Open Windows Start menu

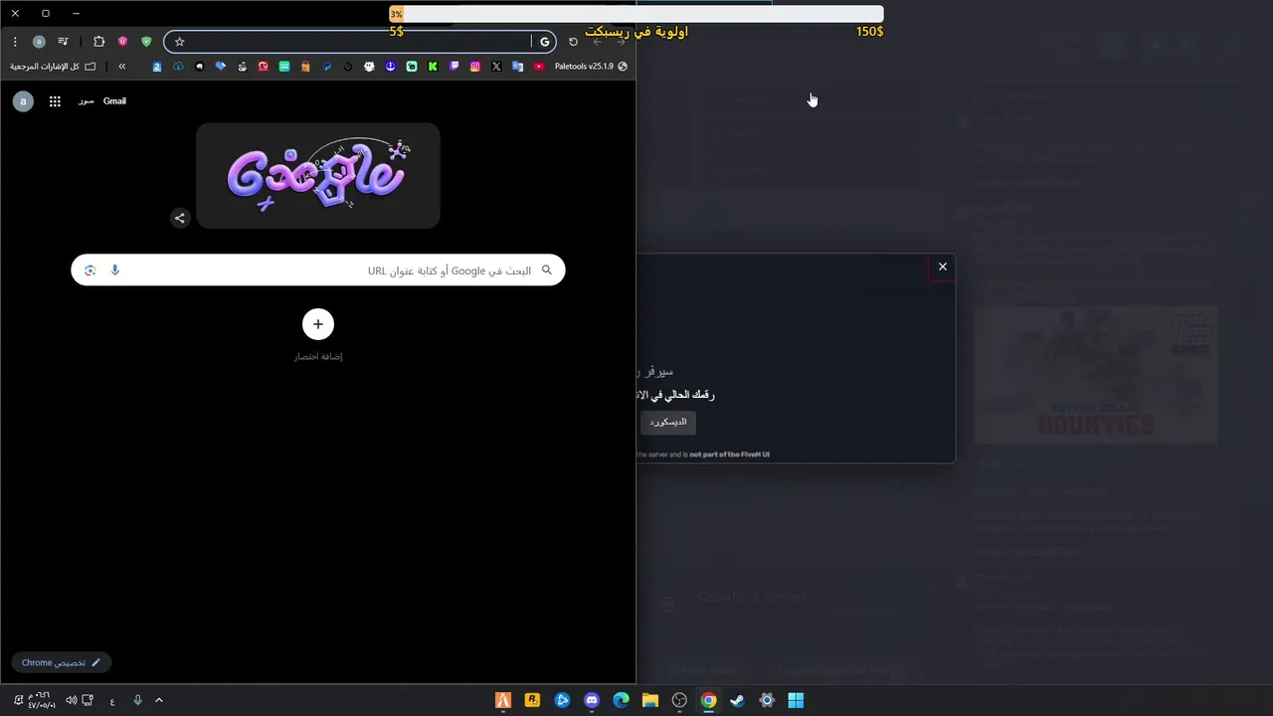(796, 700)
